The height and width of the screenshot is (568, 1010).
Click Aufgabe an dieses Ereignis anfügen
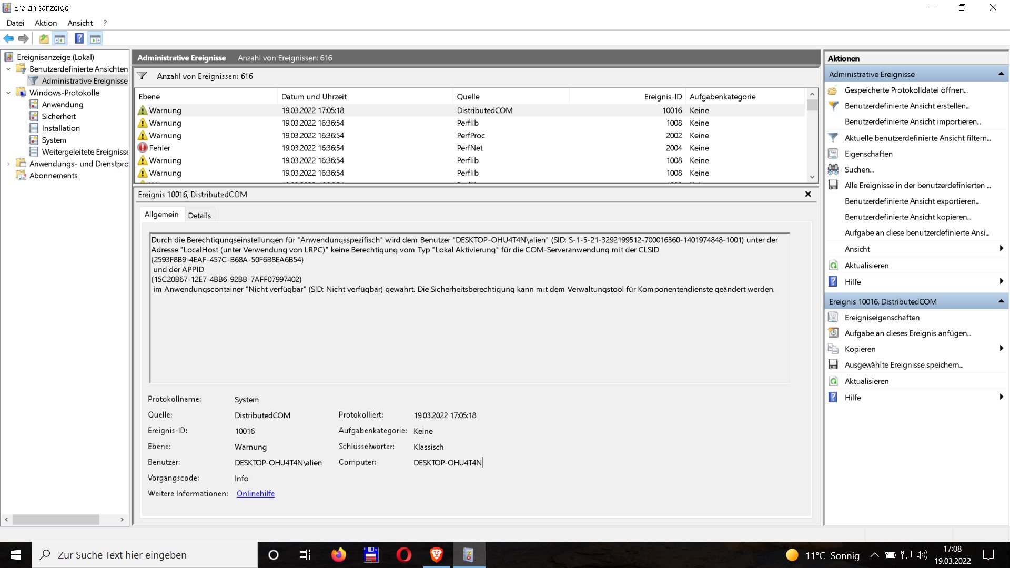(x=907, y=333)
